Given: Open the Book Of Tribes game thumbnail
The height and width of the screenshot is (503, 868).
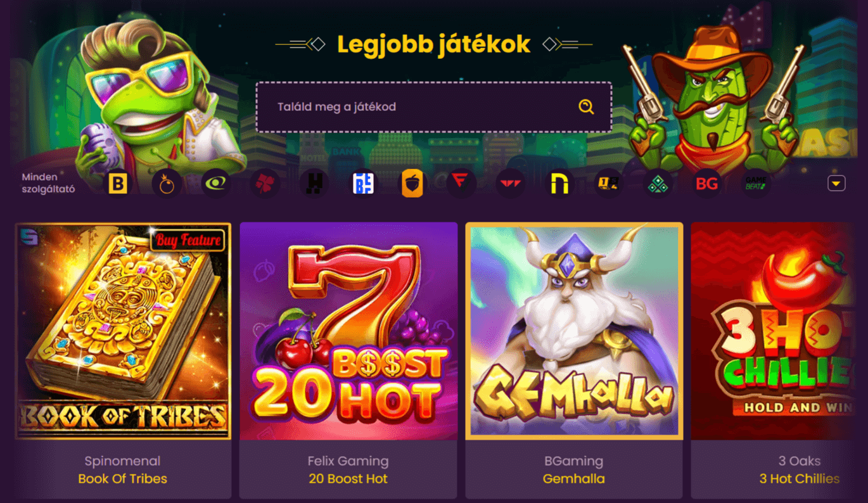Looking at the screenshot, I should (123, 331).
